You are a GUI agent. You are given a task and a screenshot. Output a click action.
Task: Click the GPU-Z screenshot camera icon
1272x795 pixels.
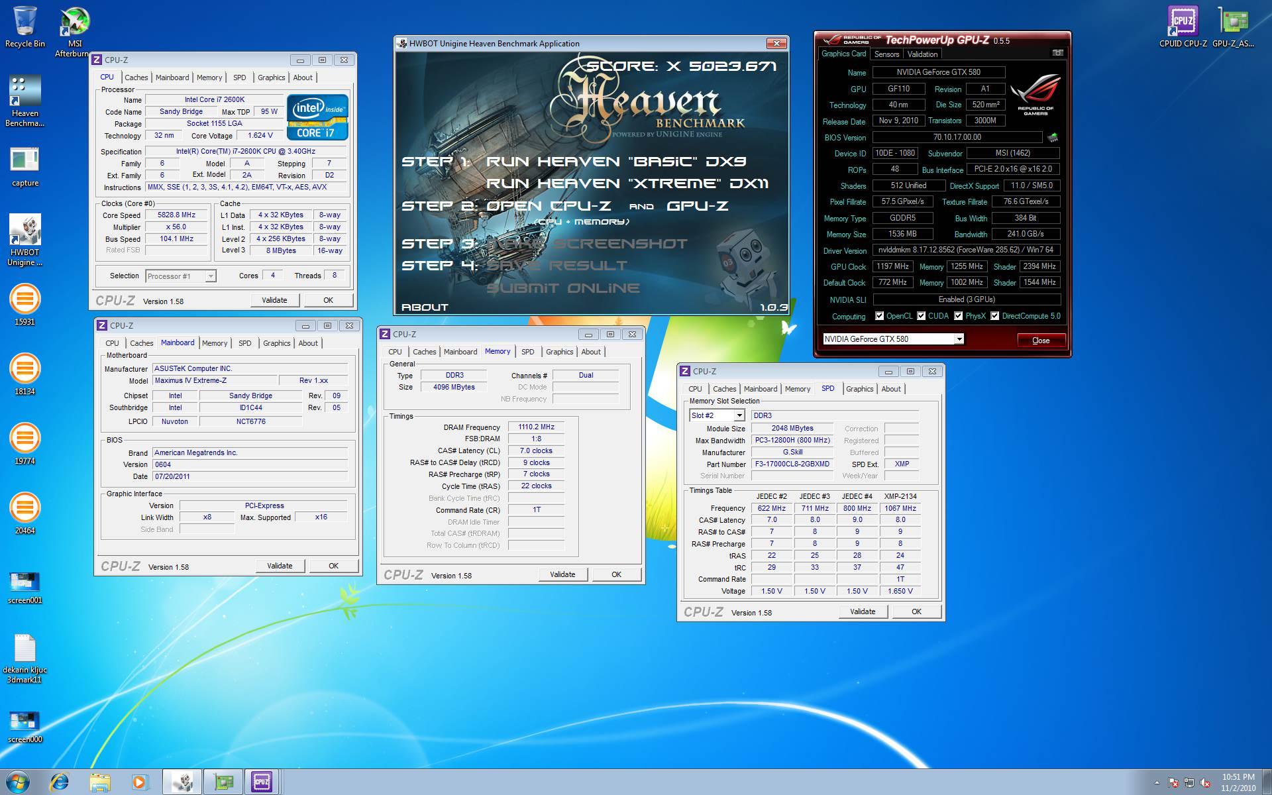(x=1057, y=53)
